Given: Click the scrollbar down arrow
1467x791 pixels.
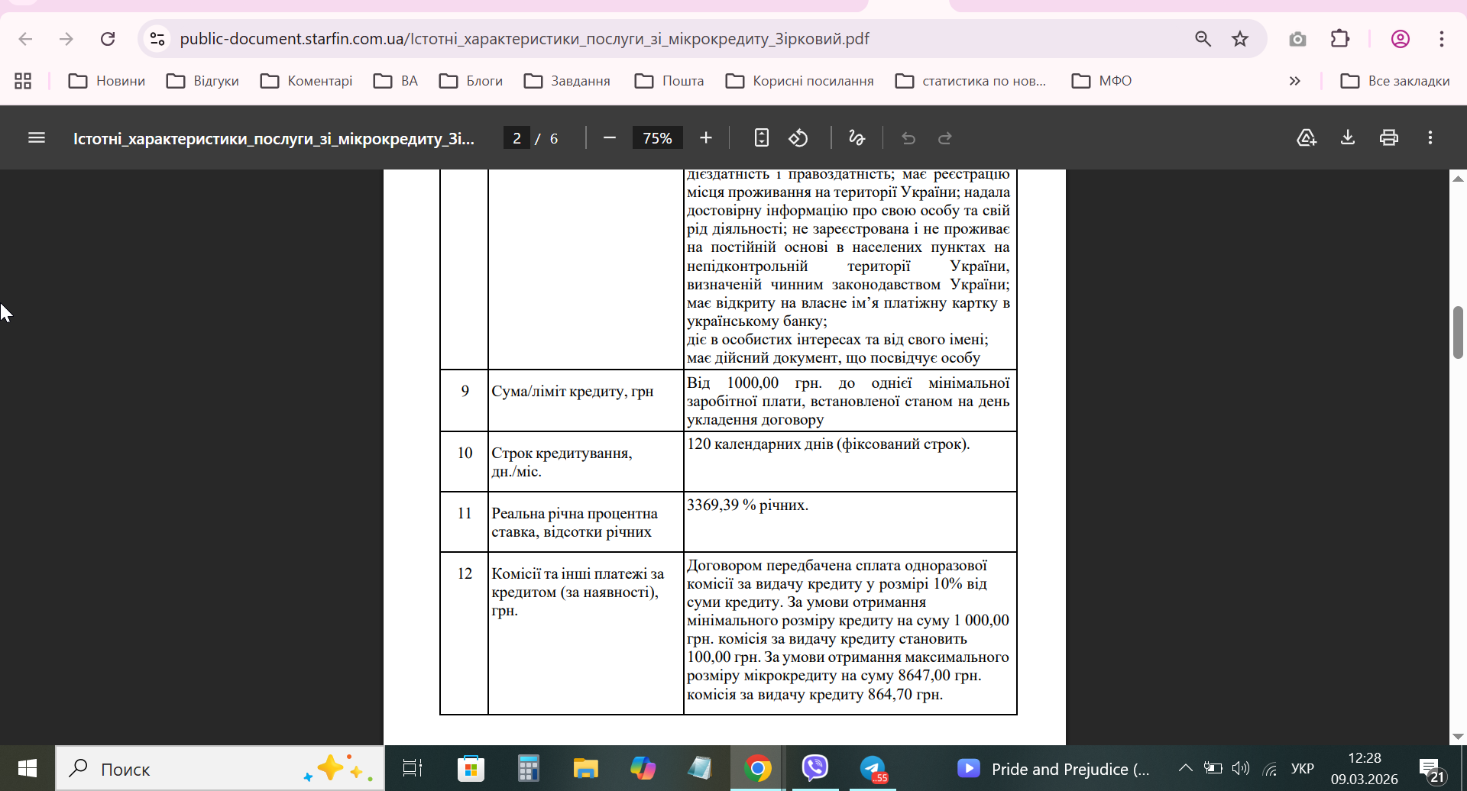Looking at the screenshot, I should coord(1458,736).
